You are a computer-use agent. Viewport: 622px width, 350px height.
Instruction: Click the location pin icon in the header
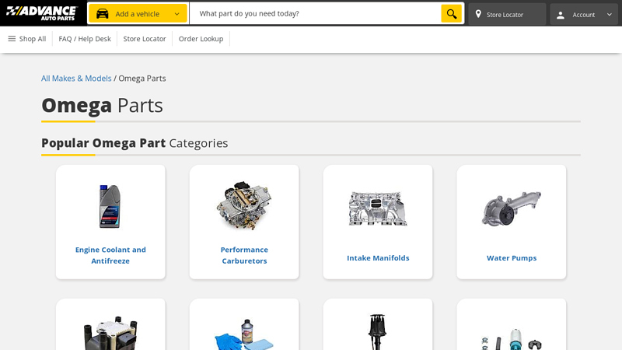pos(478,14)
